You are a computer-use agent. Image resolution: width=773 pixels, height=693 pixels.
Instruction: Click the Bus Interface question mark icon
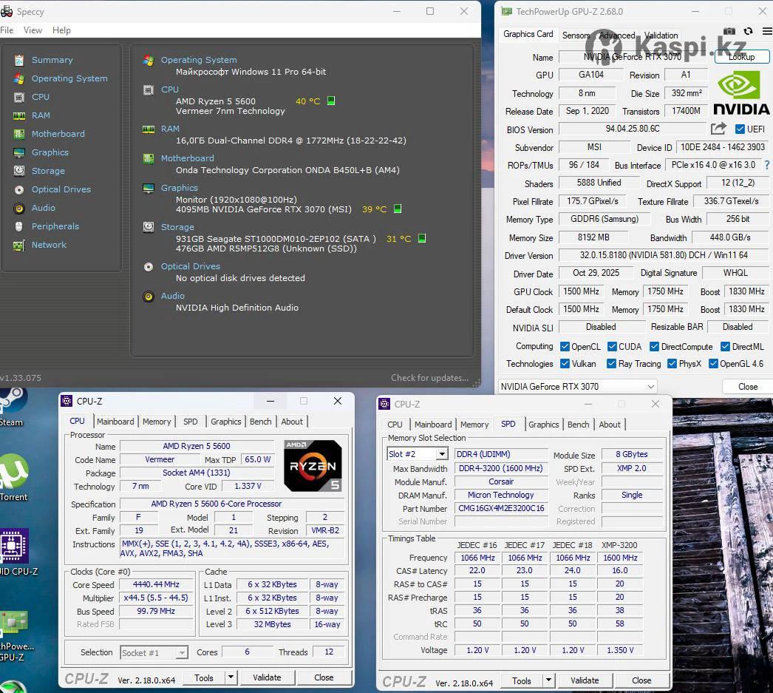point(766,165)
